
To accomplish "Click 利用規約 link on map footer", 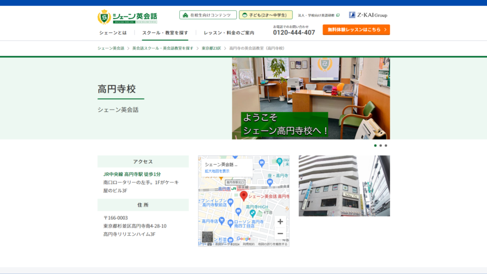I will tap(248, 244).
